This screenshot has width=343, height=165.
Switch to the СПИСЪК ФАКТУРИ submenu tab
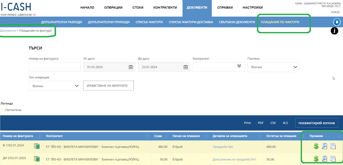(x=149, y=22)
